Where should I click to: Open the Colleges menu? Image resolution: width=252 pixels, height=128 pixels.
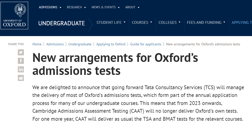click(x=169, y=23)
